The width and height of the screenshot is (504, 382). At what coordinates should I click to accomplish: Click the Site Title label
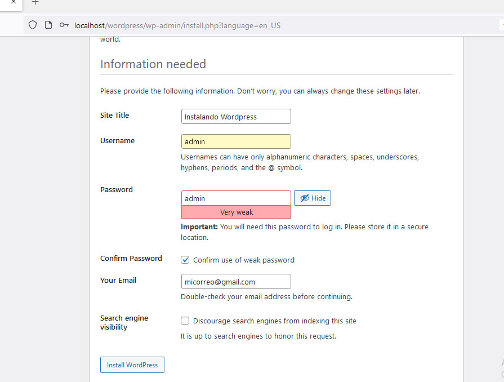(x=114, y=115)
